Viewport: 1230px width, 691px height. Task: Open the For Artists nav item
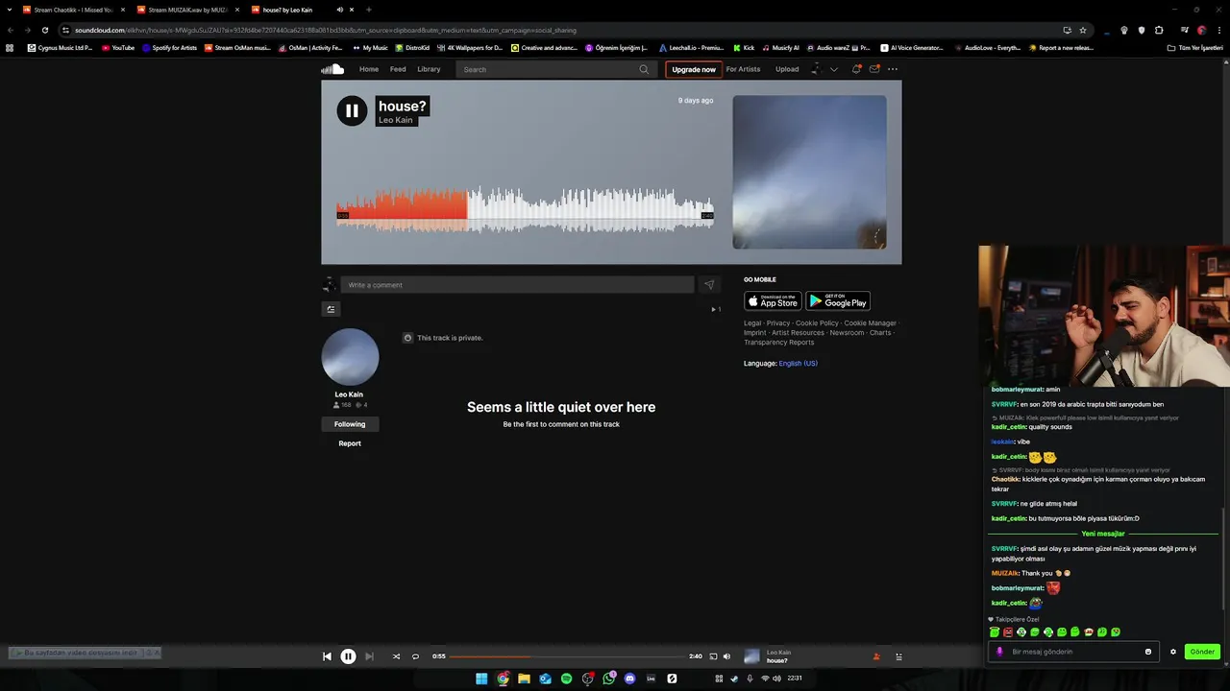click(x=743, y=69)
